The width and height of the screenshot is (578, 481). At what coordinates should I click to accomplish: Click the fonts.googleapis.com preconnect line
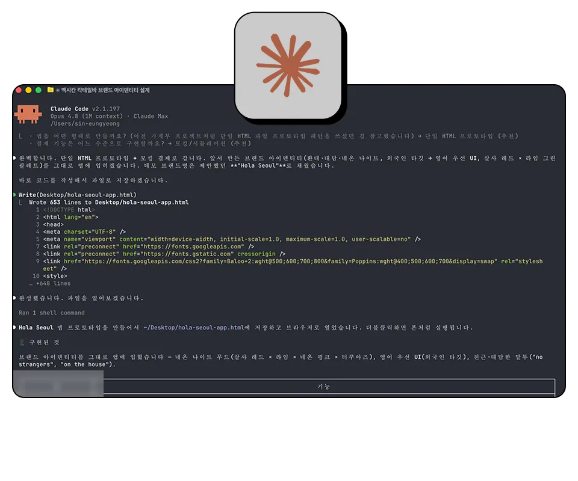pyautogui.click(x=149, y=247)
